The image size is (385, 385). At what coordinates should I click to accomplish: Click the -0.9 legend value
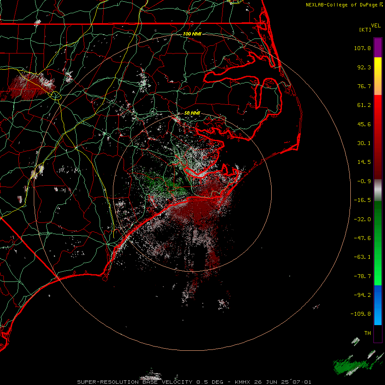click(364, 181)
